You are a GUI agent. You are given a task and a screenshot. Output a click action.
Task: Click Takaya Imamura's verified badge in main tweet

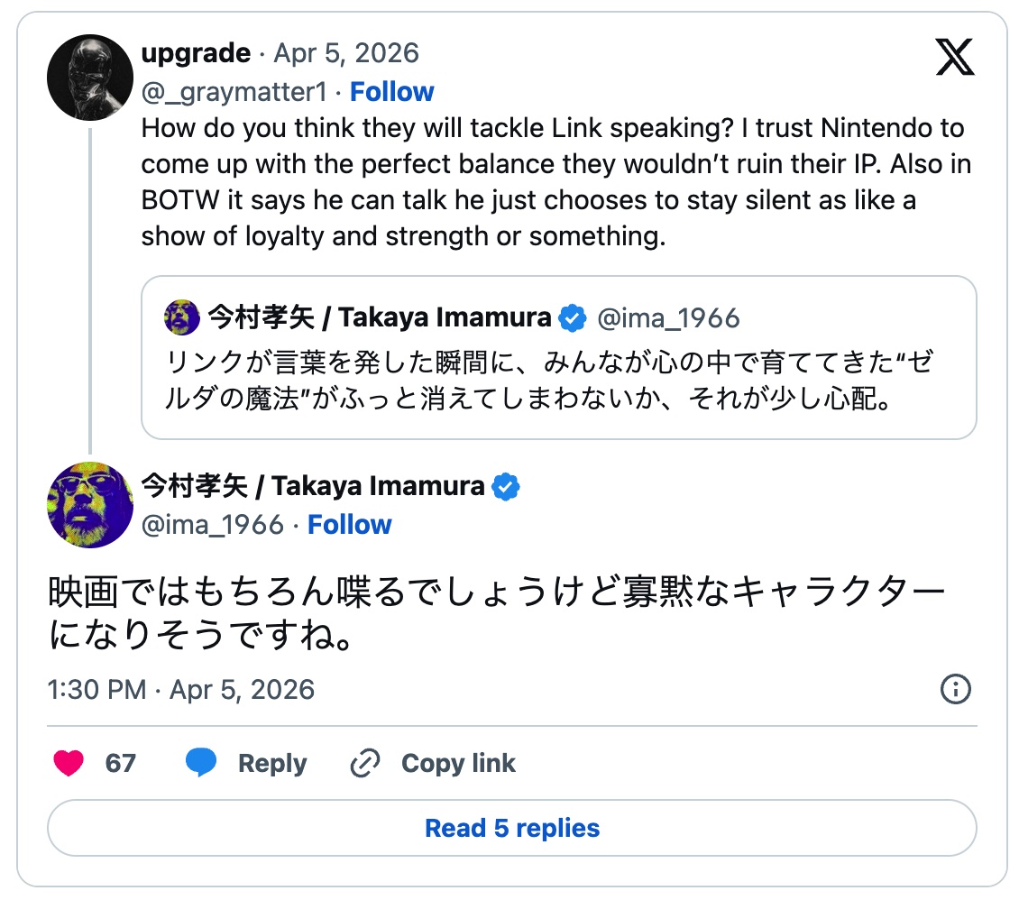pyautogui.click(x=506, y=487)
